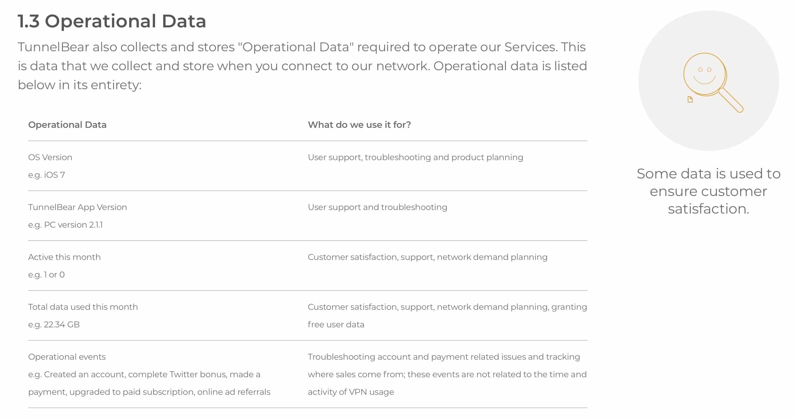Click the magnifying glass handle
The image size is (795, 418).
731,100
